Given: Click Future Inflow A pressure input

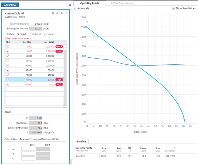Looking at the screenshot, I should tap(28, 149).
